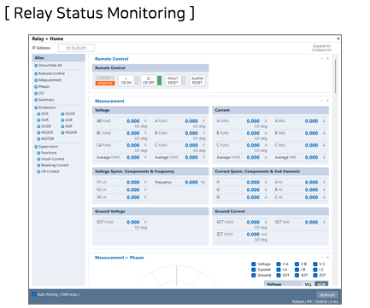Click the bullet icon beside Measurement in sidebar
Image resolution: width=370 pixels, height=308 pixels.
[36, 80]
